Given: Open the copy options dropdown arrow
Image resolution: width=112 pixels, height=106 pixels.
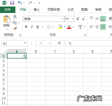Looking at the screenshot, I should [19, 23].
